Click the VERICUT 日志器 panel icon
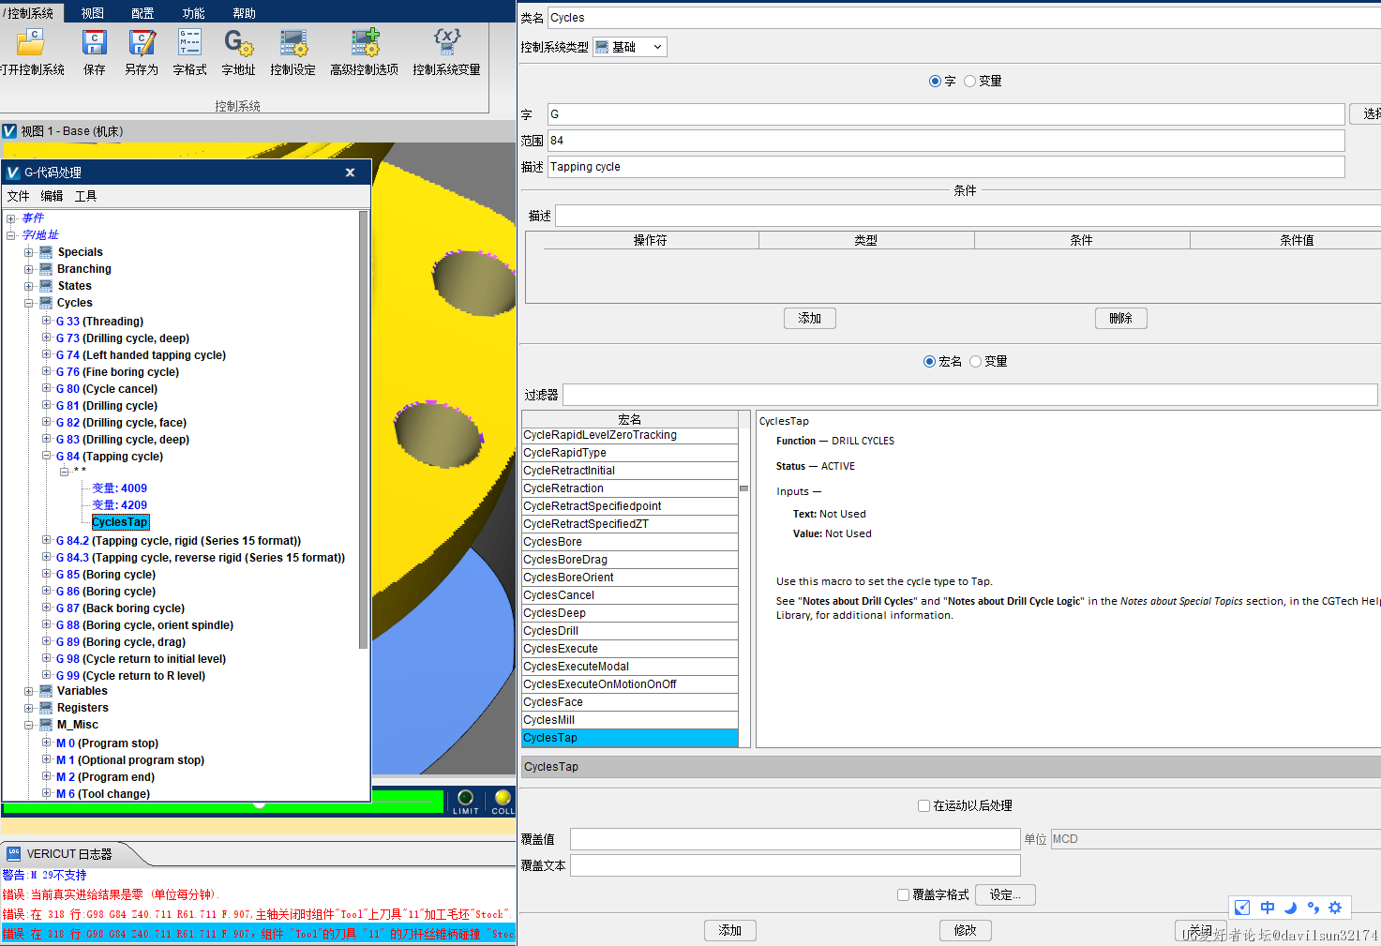This screenshot has width=1381, height=946. click(13, 853)
